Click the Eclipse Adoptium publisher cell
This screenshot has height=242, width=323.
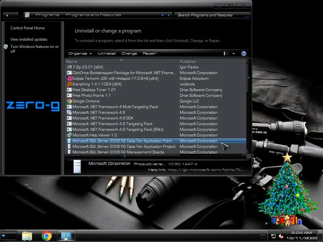tap(194, 78)
